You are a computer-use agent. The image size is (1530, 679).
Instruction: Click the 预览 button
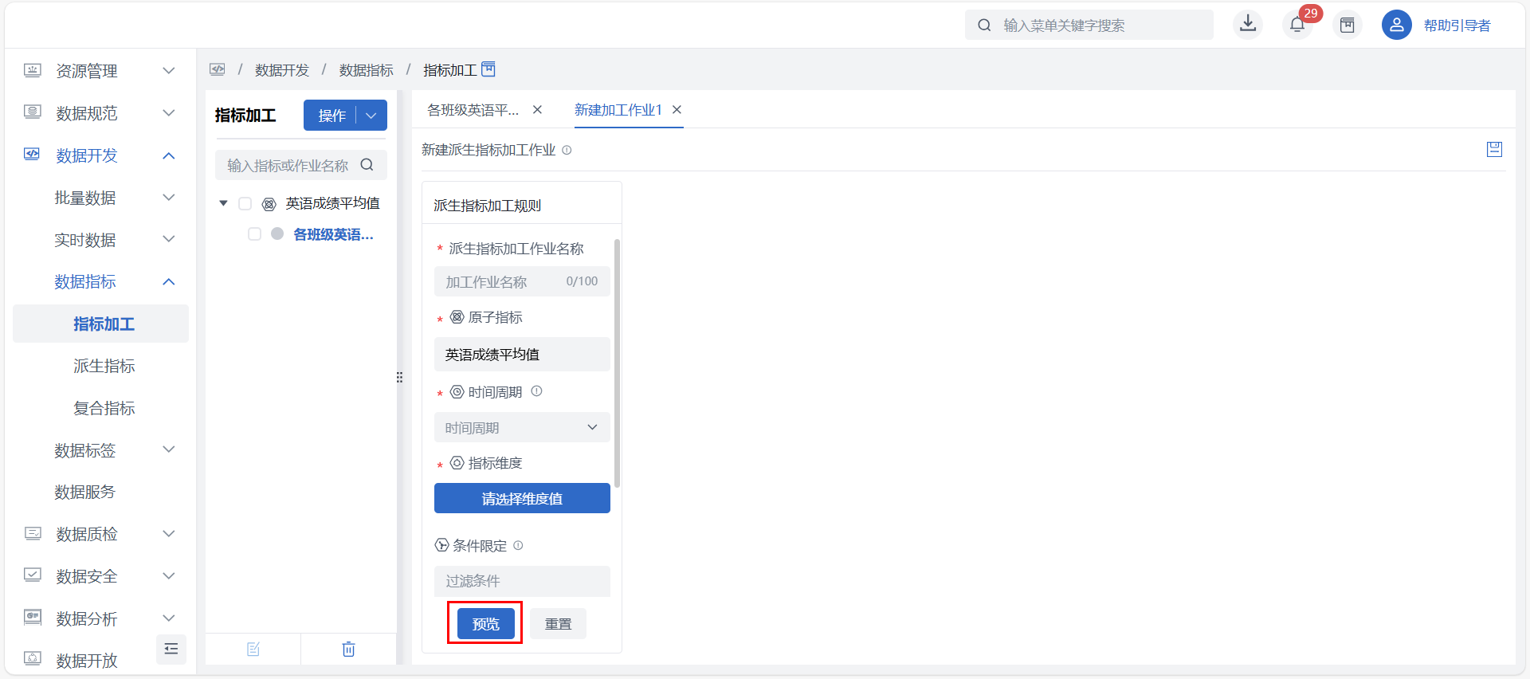click(485, 623)
